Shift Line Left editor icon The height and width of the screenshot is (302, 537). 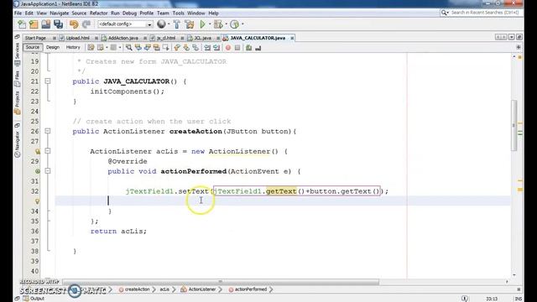point(207,48)
